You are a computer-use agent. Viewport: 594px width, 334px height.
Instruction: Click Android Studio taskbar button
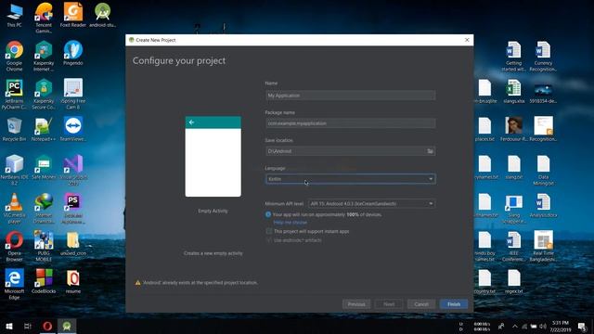(67, 326)
